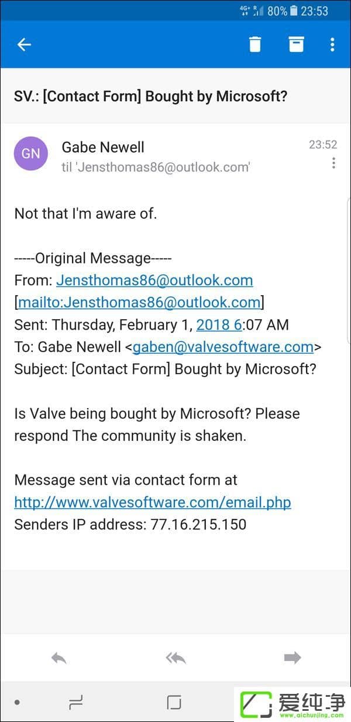The height and width of the screenshot is (722, 351).
Task: Tap the Android home button
Action: point(174,702)
